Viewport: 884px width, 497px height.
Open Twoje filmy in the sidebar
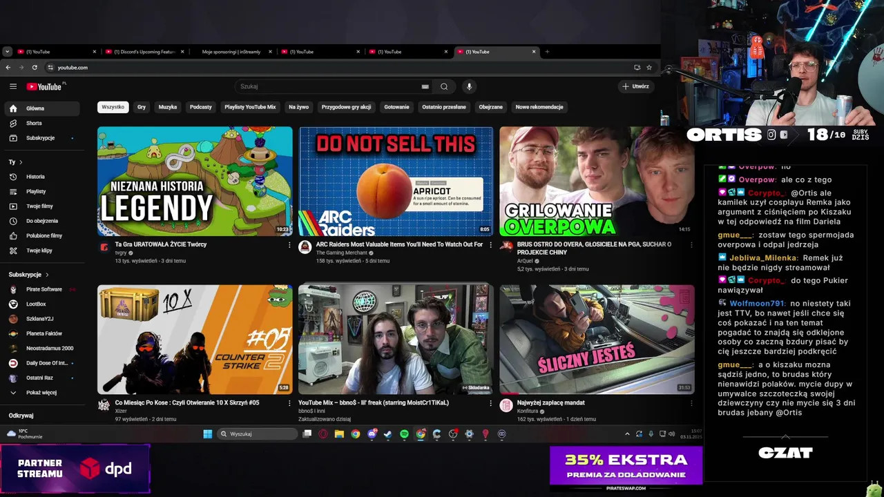click(43, 206)
